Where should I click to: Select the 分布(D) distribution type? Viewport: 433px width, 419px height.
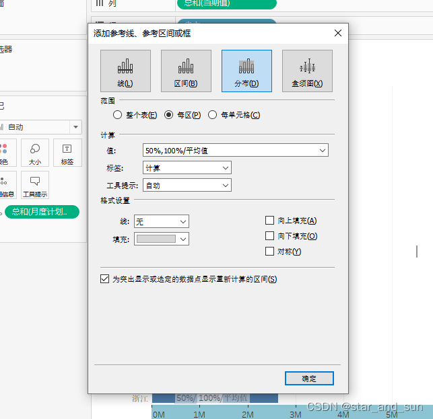[x=246, y=71]
